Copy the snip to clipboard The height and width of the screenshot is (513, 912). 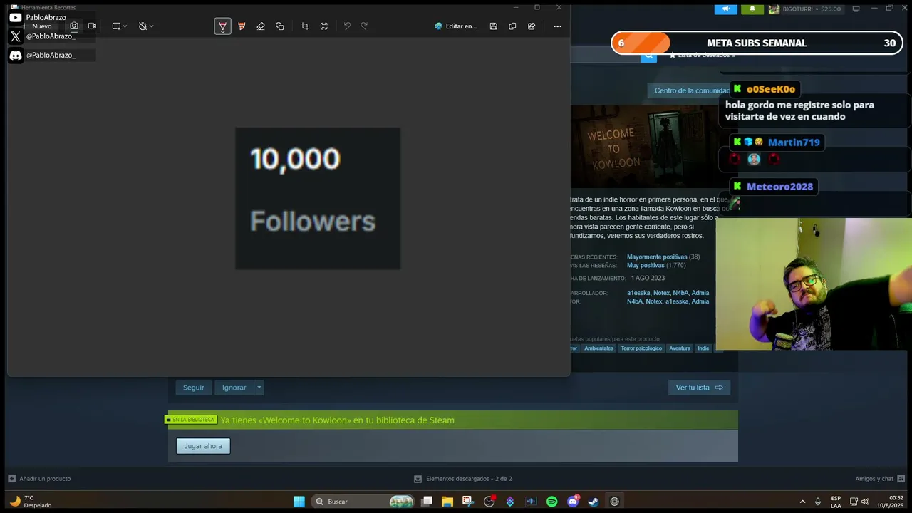point(512,26)
